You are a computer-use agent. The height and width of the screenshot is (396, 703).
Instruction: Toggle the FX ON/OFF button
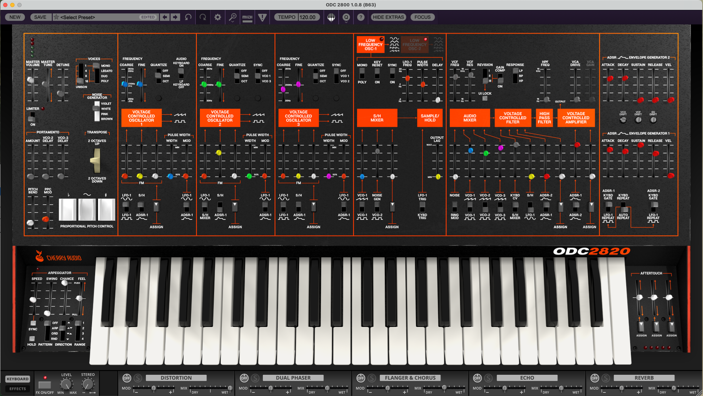tap(45, 385)
